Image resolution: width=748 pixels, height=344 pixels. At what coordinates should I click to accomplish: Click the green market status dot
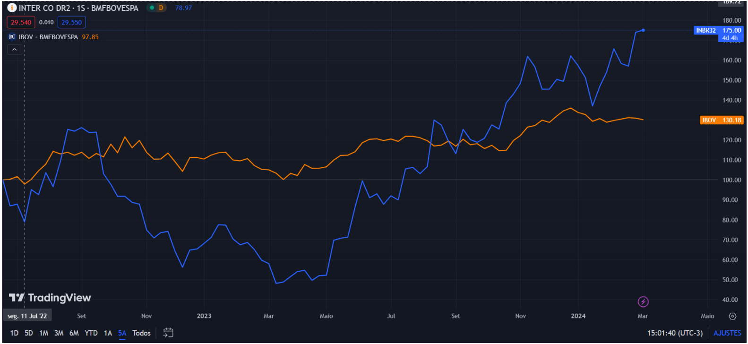point(152,8)
